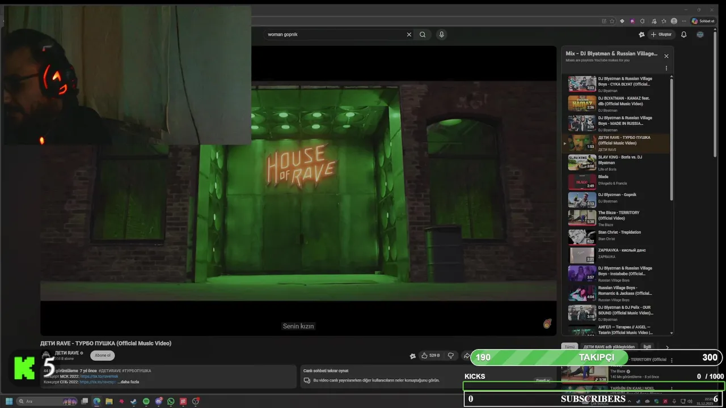726x408 pixels.
Task: Open the Mix playlist options menu
Action: coord(666,68)
